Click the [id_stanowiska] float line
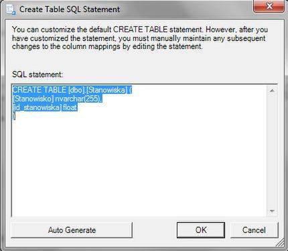The height and width of the screenshot is (251, 288). [45, 107]
